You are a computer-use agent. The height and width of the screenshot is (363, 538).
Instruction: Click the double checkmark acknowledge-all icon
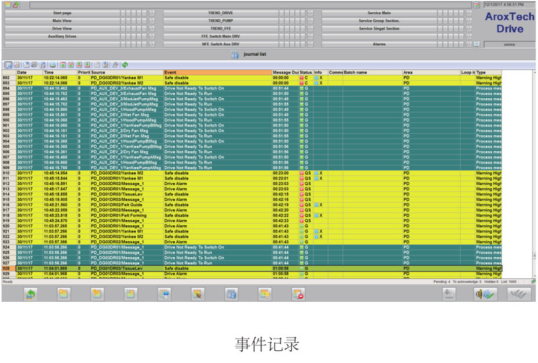tap(518, 293)
